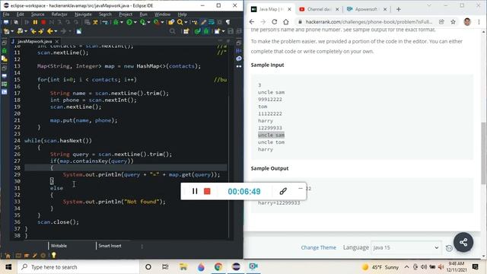The width and height of the screenshot is (487, 274).
Task: Click the green Debug bug icon
Action: point(116,22)
